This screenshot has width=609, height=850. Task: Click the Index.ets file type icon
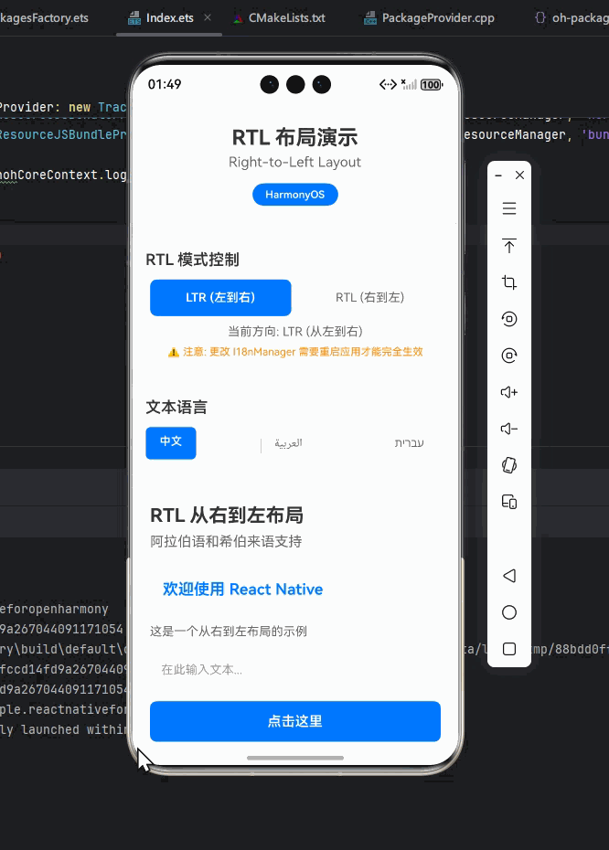coord(134,19)
